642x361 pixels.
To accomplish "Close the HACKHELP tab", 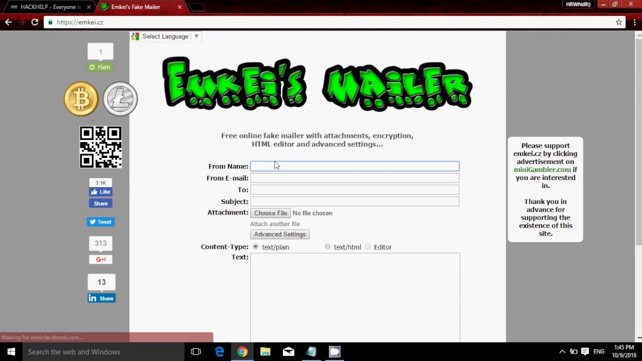I will pos(89,7).
